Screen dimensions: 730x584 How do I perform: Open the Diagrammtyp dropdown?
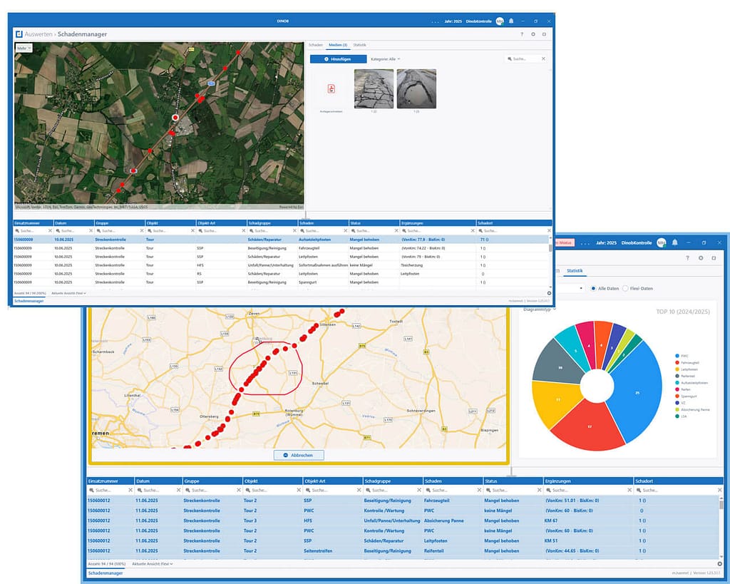(540, 309)
